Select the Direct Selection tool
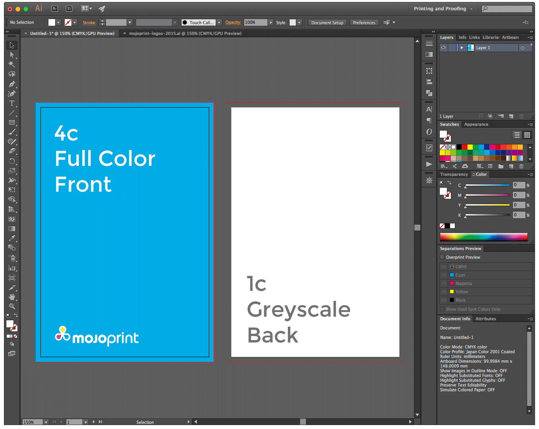The height and width of the screenshot is (429, 539). [x=12, y=55]
